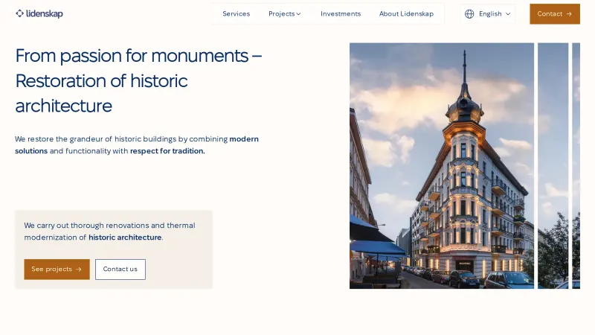Click the chevron next to English
Viewport: 595px width, 335px height.
[508, 13]
